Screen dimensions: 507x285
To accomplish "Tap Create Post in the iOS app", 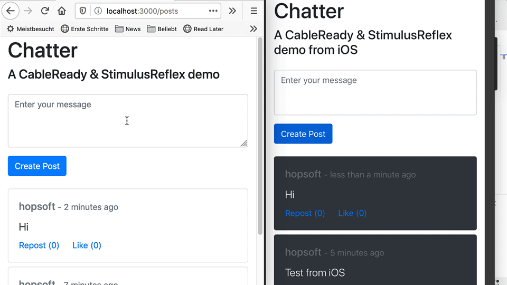I will tap(303, 134).
